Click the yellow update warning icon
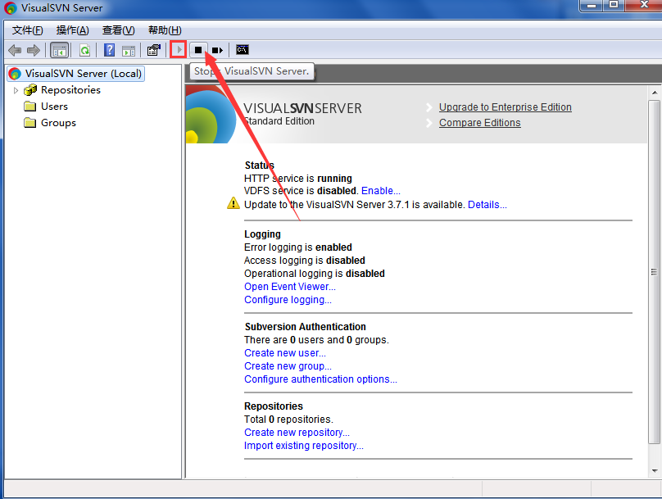 (233, 203)
